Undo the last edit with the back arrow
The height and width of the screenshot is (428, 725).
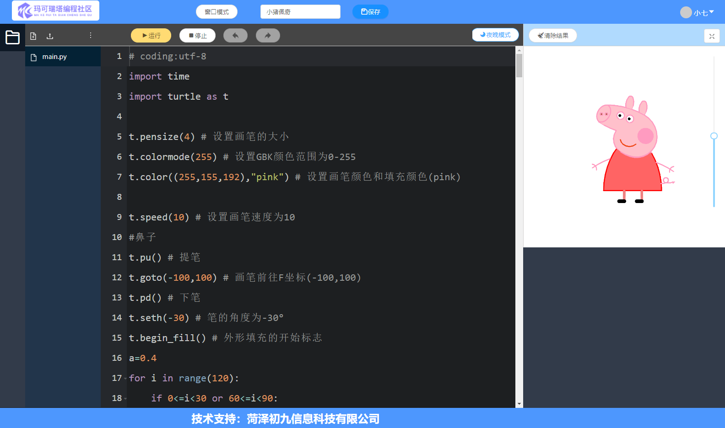click(235, 35)
